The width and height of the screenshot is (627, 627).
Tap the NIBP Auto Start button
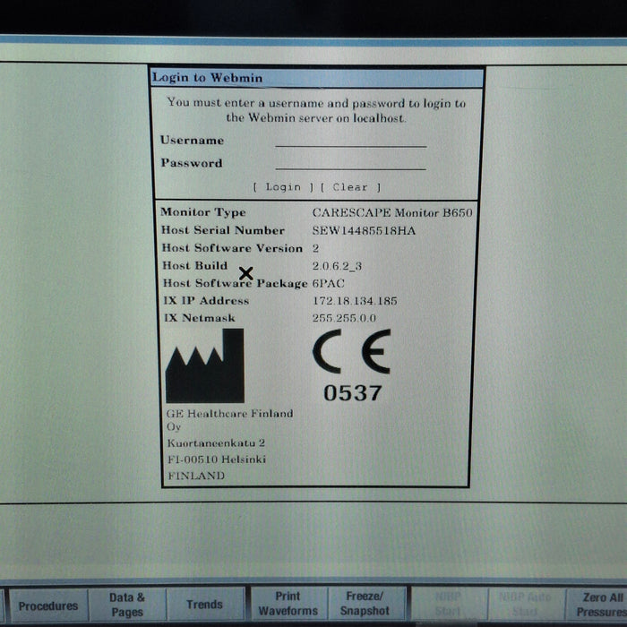click(526, 605)
